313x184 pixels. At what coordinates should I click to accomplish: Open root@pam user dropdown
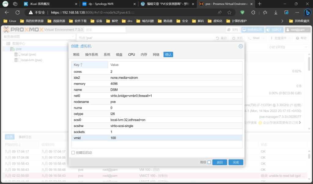[298, 30]
